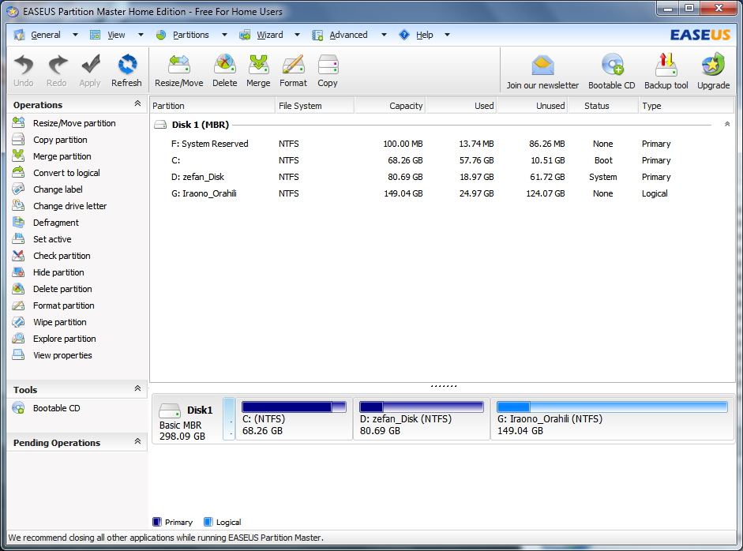Open the Help menu
Screen dimensions: 743x551
coord(424,35)
